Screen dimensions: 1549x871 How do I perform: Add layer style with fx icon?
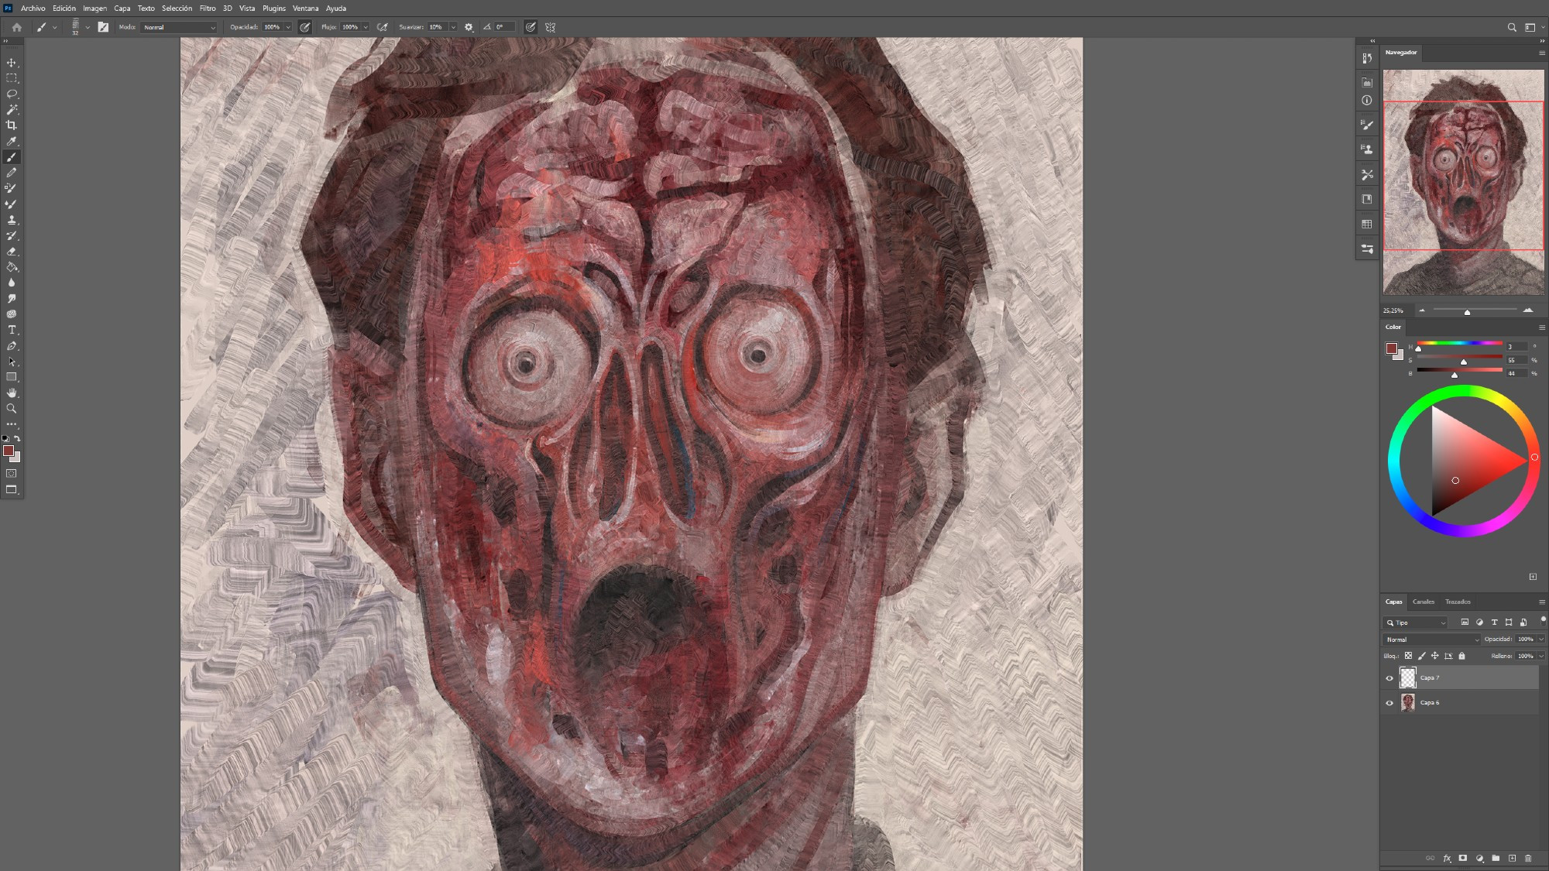point(1447,858)
